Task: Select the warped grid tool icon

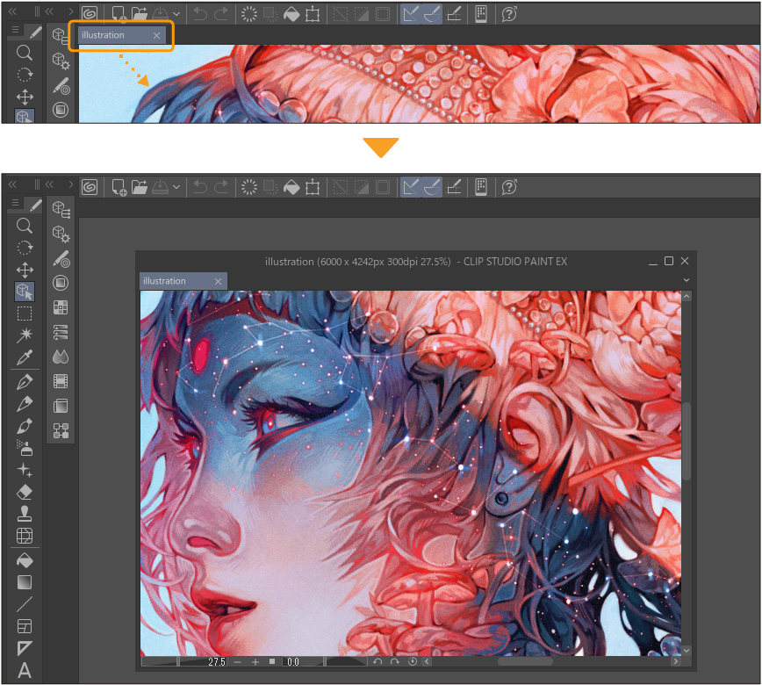Action: pos(25,536)
